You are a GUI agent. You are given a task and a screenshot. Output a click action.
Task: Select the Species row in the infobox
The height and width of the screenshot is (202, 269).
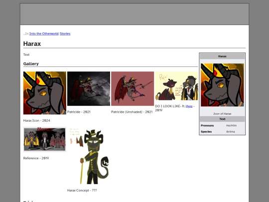[x=222, y=132]
